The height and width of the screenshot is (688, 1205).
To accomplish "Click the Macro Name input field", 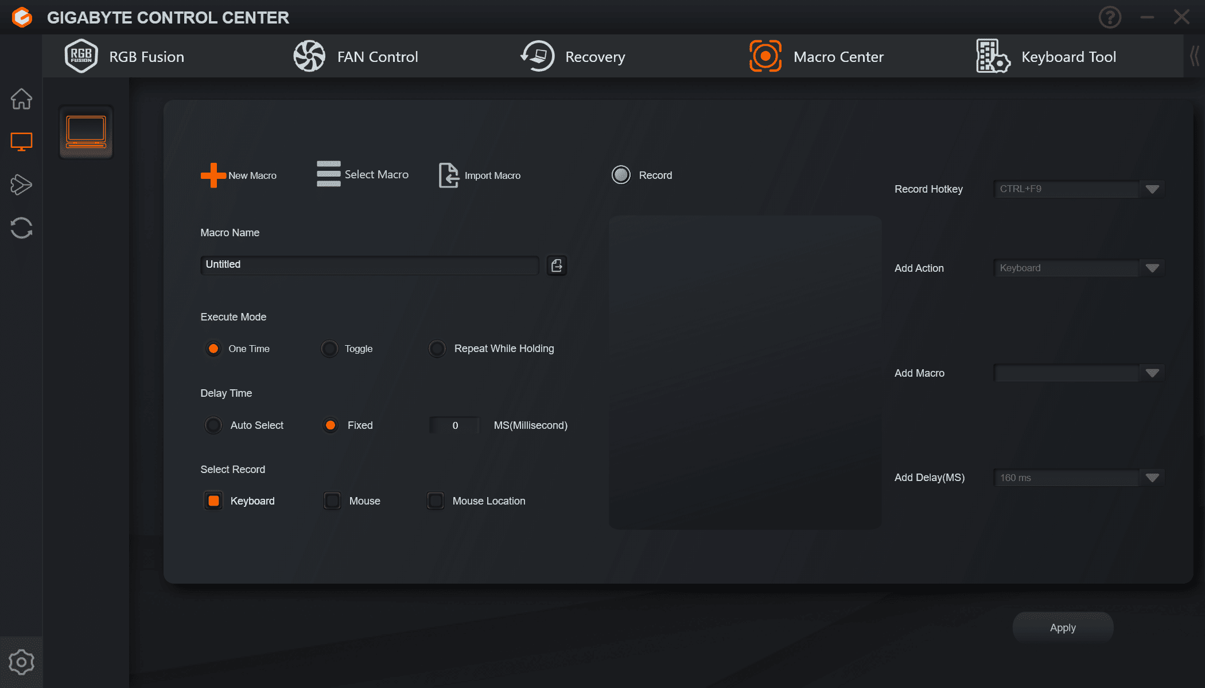I will tap(370, 265).
